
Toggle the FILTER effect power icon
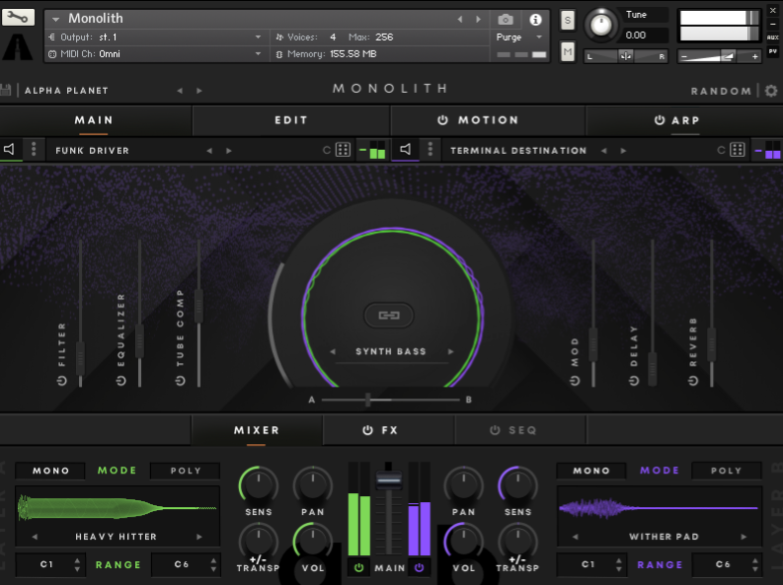tap(61, 381)
